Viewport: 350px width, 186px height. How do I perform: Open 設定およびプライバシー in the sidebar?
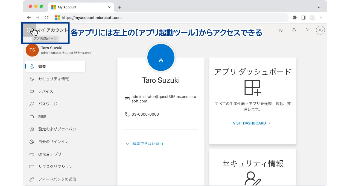(55, 129)
